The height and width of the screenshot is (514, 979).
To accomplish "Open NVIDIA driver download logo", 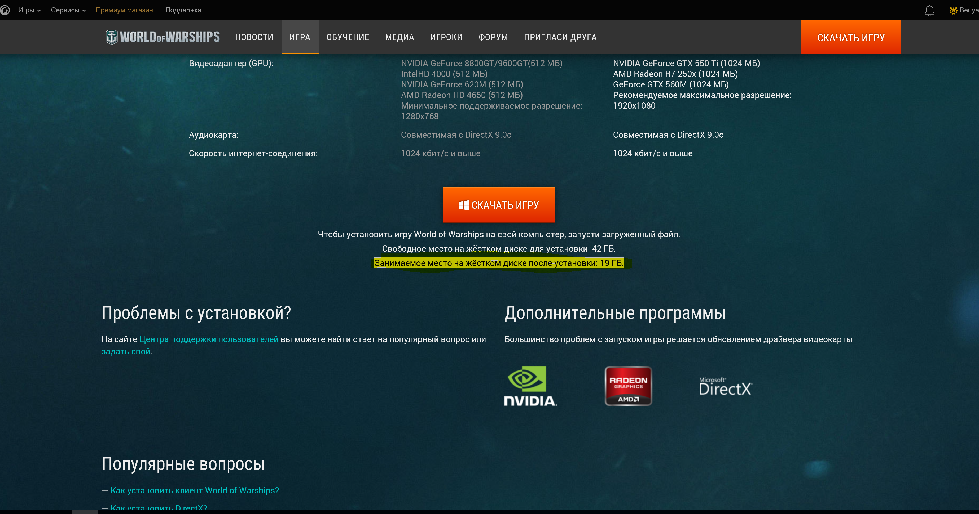I will point(530,386).
